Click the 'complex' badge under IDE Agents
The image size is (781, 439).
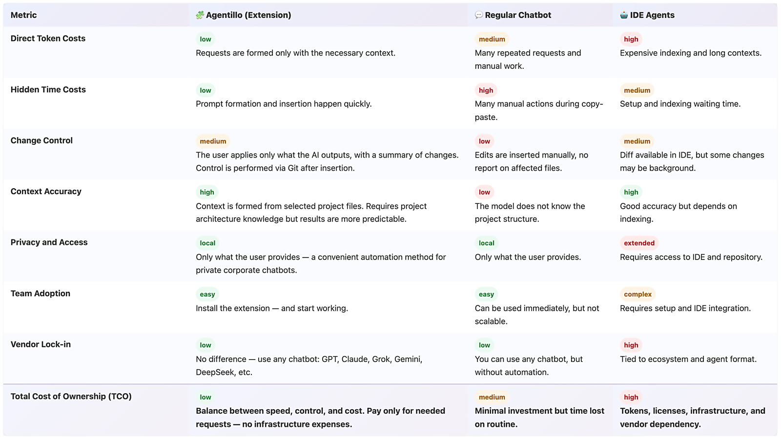click(x=637, y=294)
